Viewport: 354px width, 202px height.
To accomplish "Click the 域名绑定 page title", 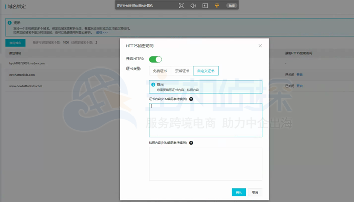I will pyautogui.click(x=17, y=7).
